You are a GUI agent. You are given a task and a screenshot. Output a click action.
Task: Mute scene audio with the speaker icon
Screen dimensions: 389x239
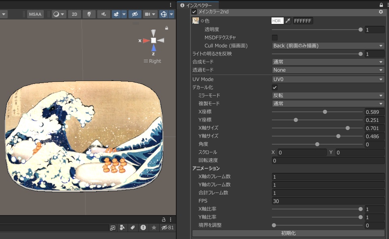point(103,14)
